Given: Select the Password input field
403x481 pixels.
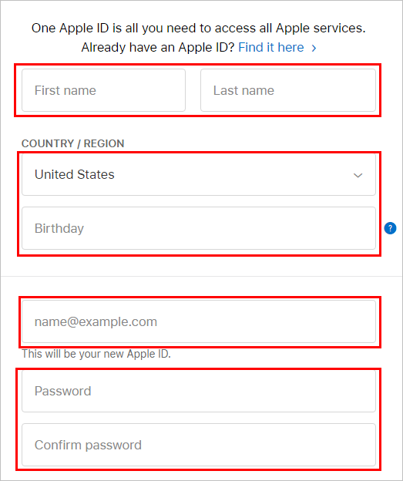Looking at the screenshot, I should 199,391.
